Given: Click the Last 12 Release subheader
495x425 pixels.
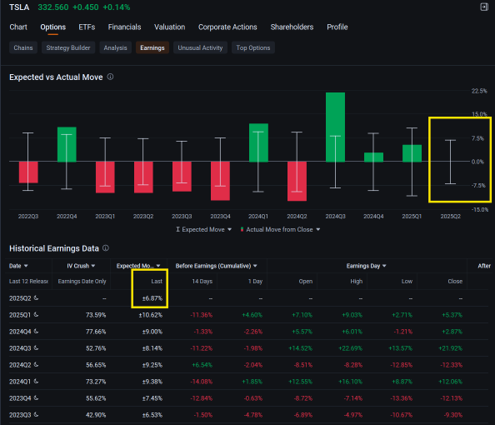Looking at the screenshot, I should pyautogui.click(x=28, y=282).
